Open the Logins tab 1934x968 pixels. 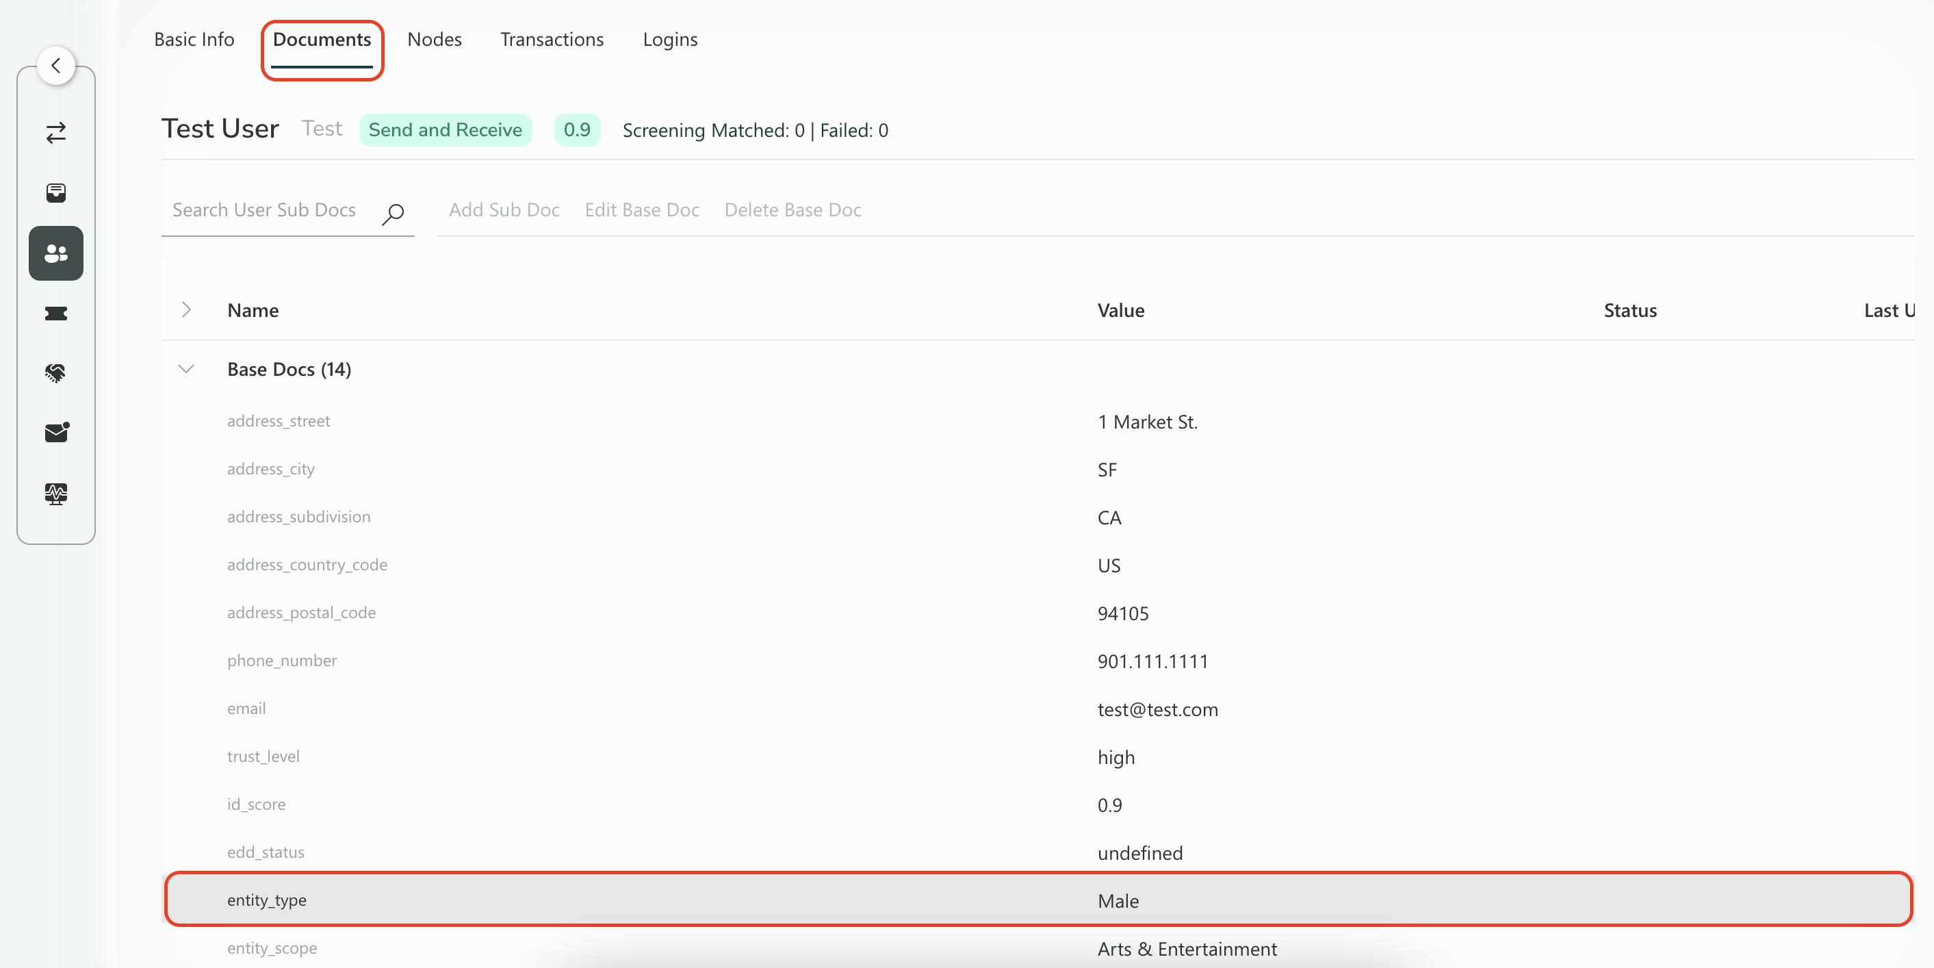[671, 39]
